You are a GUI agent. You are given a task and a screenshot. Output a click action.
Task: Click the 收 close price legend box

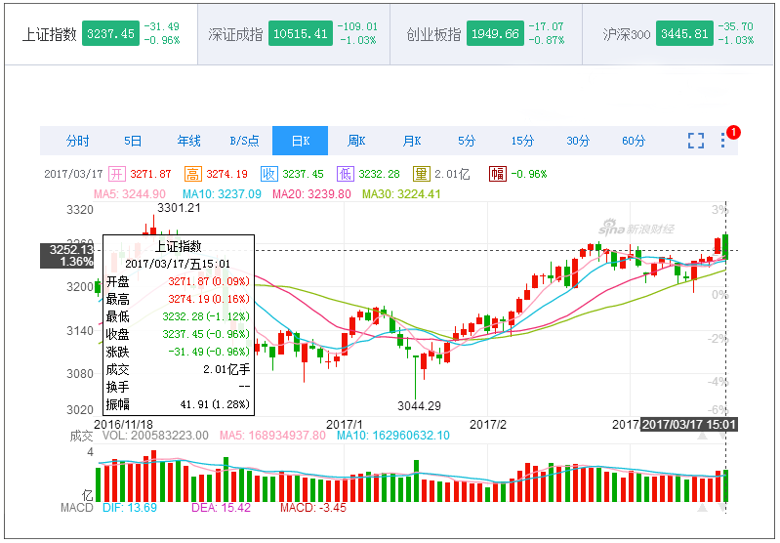[x=268, y=174]
